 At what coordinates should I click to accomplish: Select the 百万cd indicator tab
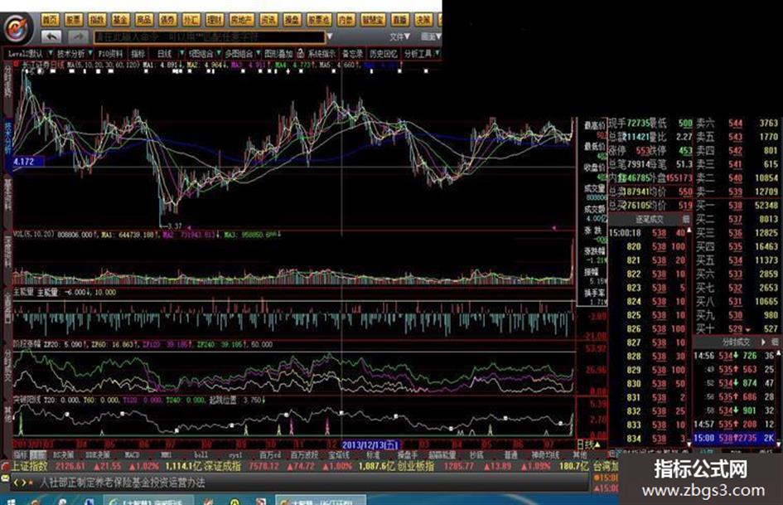[269, 455]
